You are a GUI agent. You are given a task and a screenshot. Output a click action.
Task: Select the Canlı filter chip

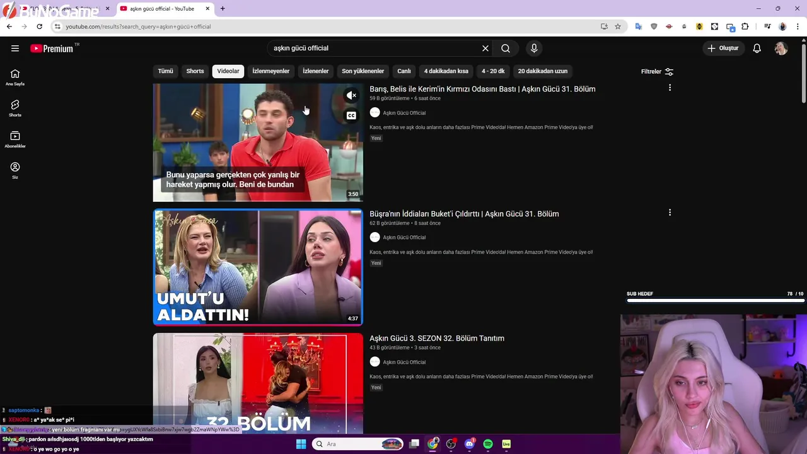click(x=404, y=71)
